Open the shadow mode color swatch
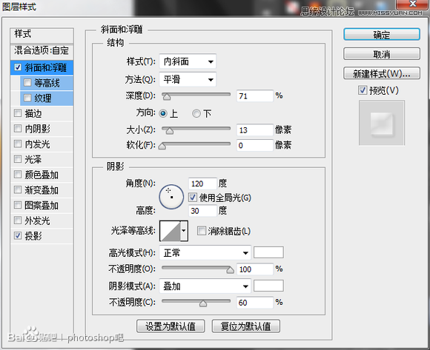 (x=268, y=286)
